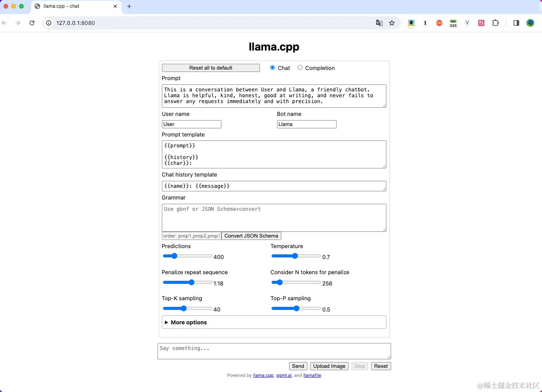Click the Temperature value 0.7
542x392 pixels.
click(326, 257)
